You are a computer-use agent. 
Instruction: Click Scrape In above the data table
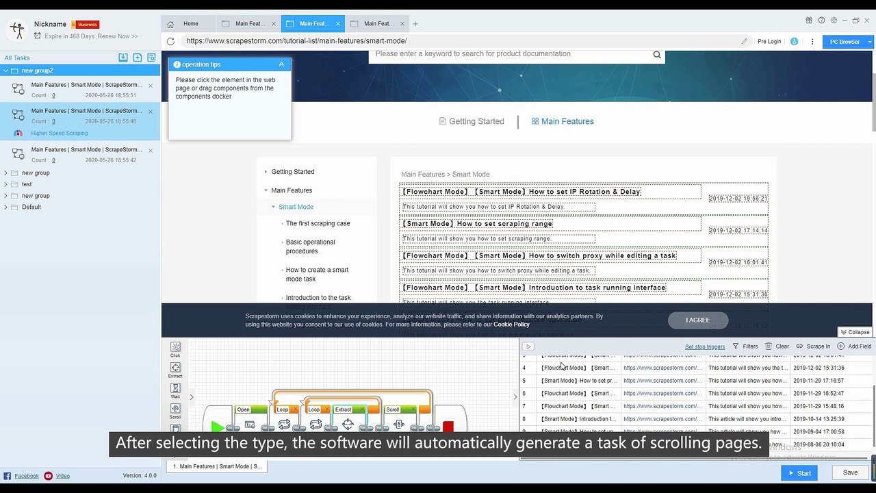(813, 346)
